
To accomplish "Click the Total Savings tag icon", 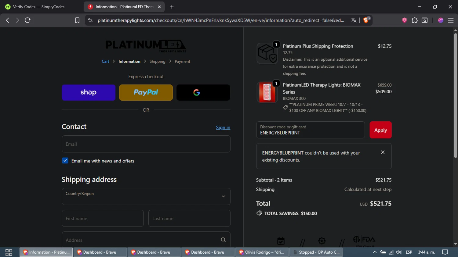I will point(259,213).
